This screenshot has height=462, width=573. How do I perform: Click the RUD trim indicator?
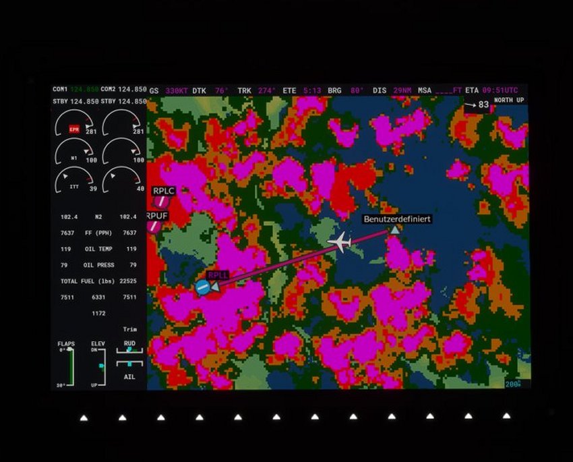point(129,351)
